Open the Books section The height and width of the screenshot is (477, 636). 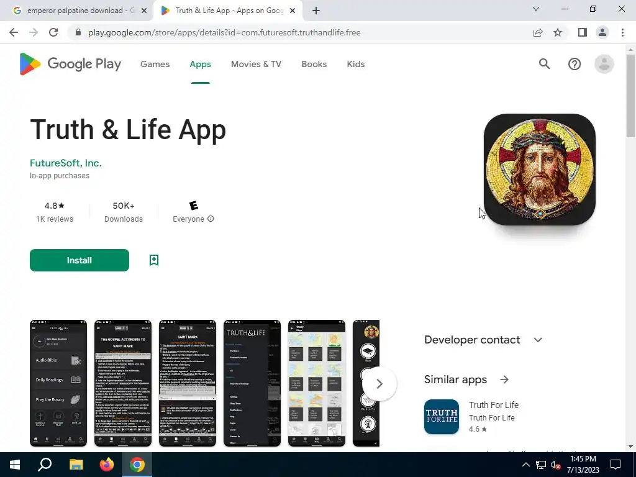pyautogui.click(x=314, y=64)
